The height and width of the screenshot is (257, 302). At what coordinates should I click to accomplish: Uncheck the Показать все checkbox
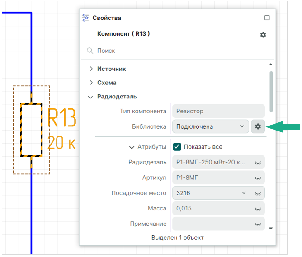177,147
